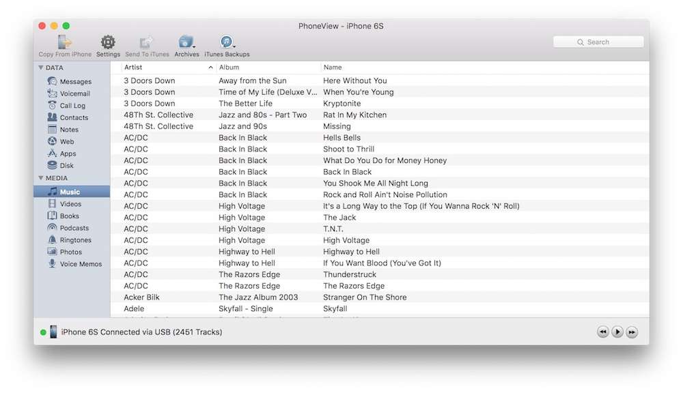Click the Acker Bilk artist cell

141,297
